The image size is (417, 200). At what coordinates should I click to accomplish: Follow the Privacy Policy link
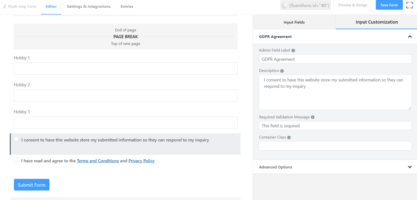[x=141, y=161]
